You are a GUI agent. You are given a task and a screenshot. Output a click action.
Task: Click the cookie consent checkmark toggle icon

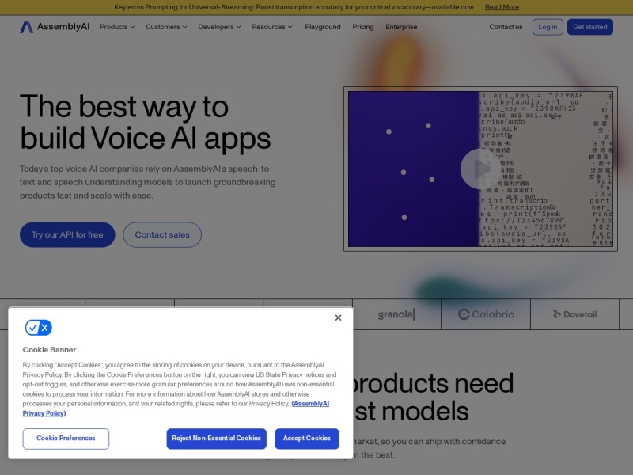(38, 327)
